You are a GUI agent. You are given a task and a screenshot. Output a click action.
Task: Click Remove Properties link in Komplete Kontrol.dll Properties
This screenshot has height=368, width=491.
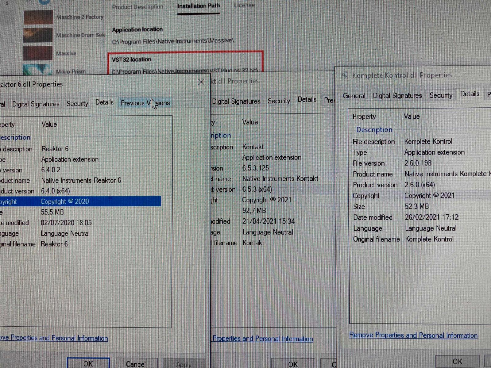tap(413, 335)
